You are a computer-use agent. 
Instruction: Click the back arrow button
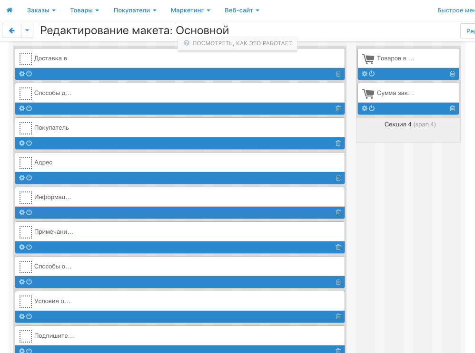click(12, 30)
